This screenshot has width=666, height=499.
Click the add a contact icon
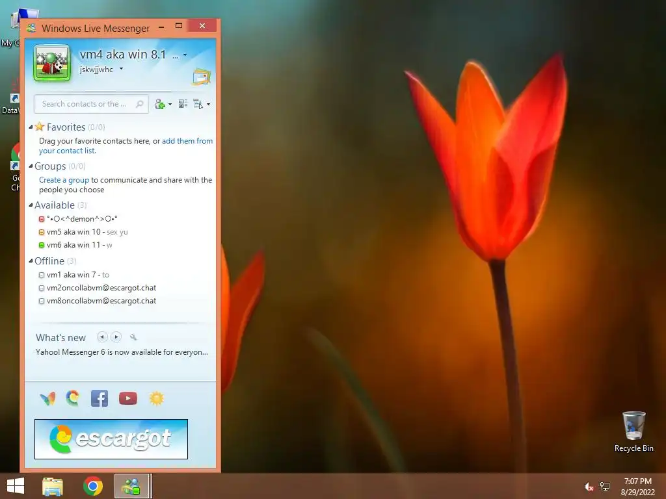[160, 104]
